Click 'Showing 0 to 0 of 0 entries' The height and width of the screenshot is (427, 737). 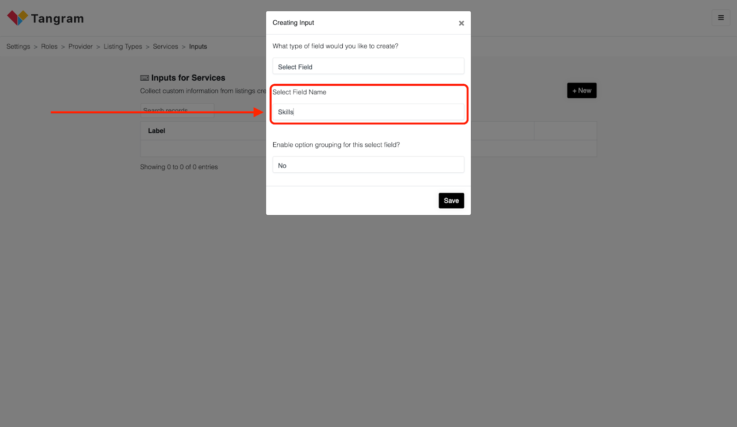(x=179, y=167)
